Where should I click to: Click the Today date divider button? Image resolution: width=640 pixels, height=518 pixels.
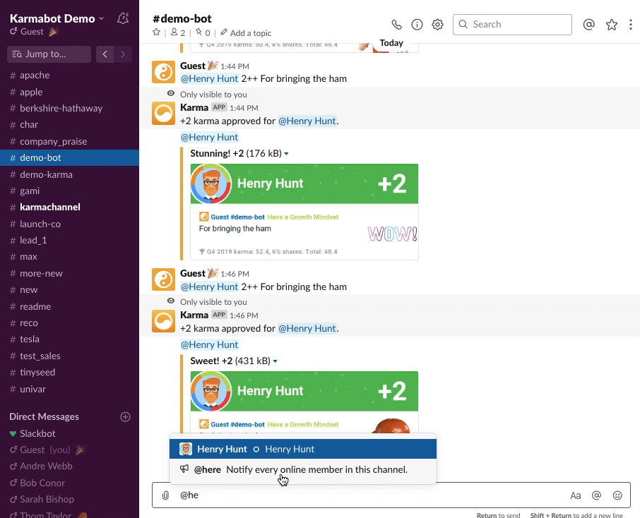(x=391, y=43)
